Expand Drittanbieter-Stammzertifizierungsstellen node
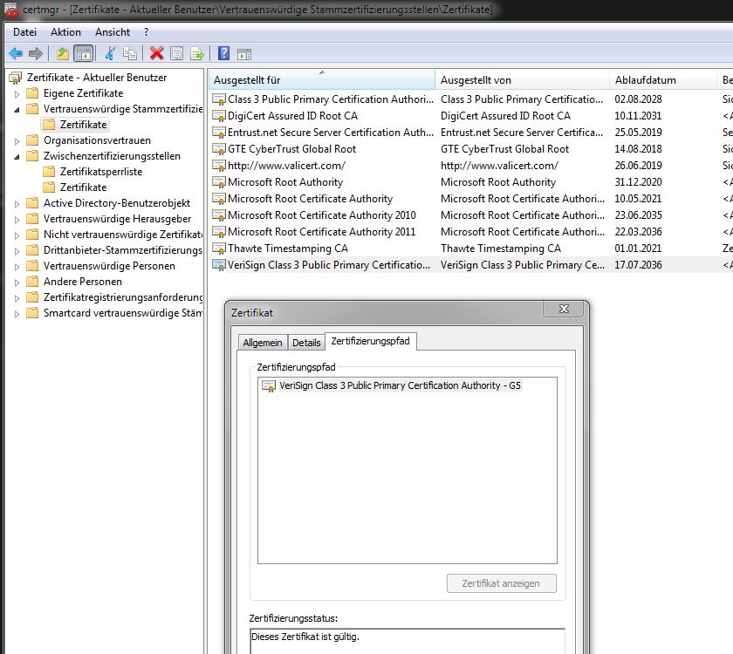Screen dimensions: 733x654 point(17,251)
